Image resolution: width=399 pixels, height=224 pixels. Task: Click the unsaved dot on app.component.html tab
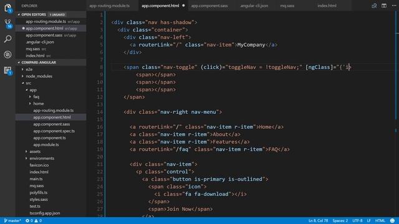pyautogui.click(x=183, y=6)
